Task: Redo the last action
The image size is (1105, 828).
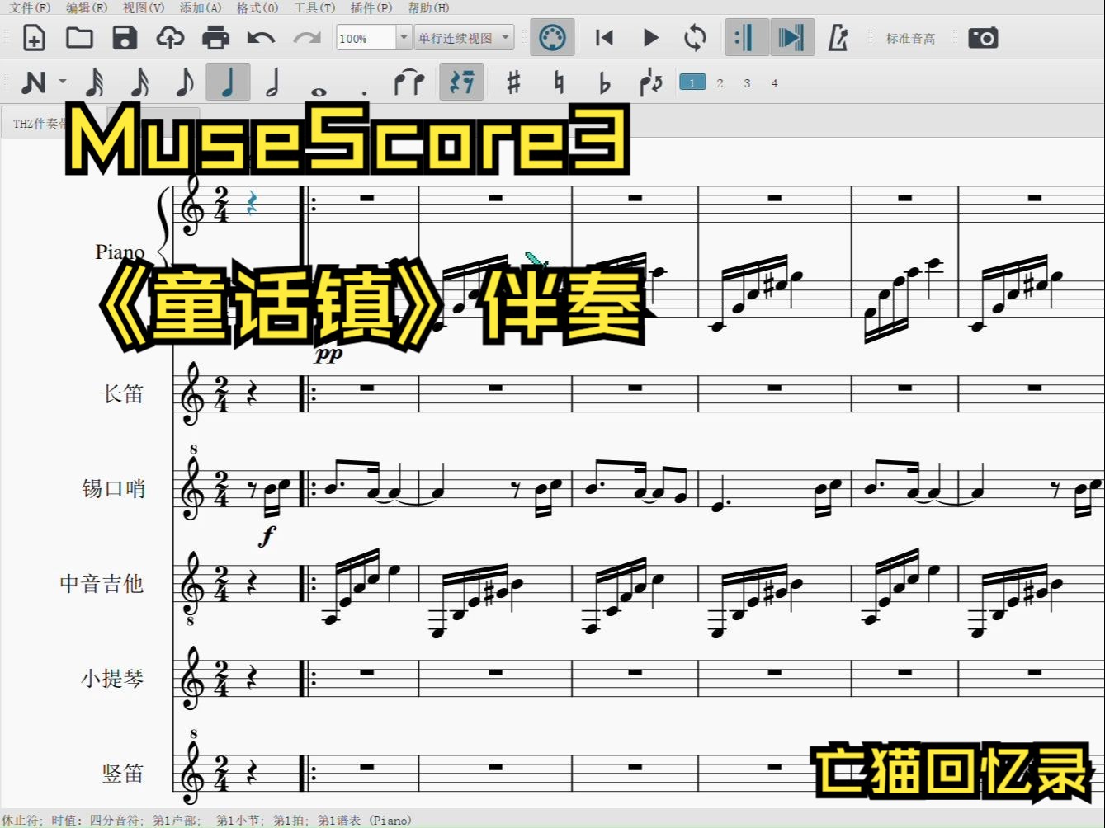Action: point(307,38)
